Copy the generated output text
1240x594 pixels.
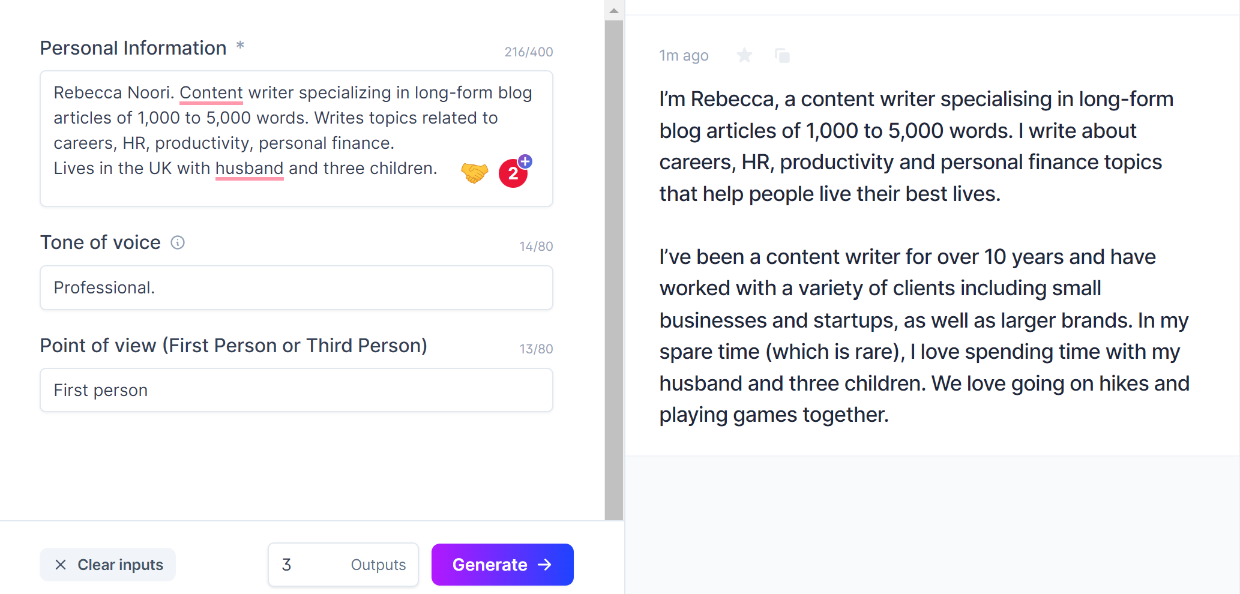pos(783,55)
